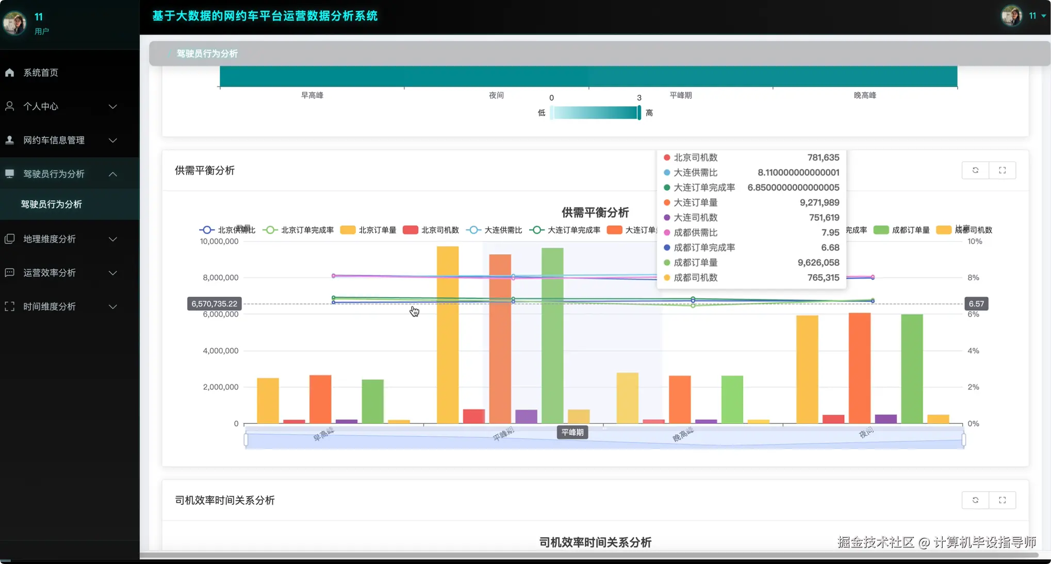Refresh the 司机效率时间关系分析 chart
Screen dimensions: 1051x564
[x=975, y=500]
